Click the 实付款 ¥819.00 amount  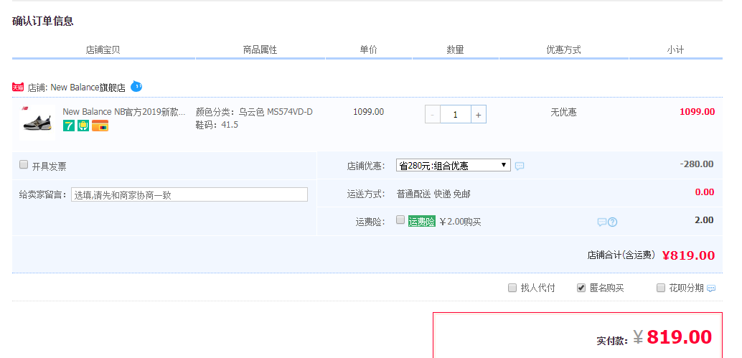tap(672, 337)
